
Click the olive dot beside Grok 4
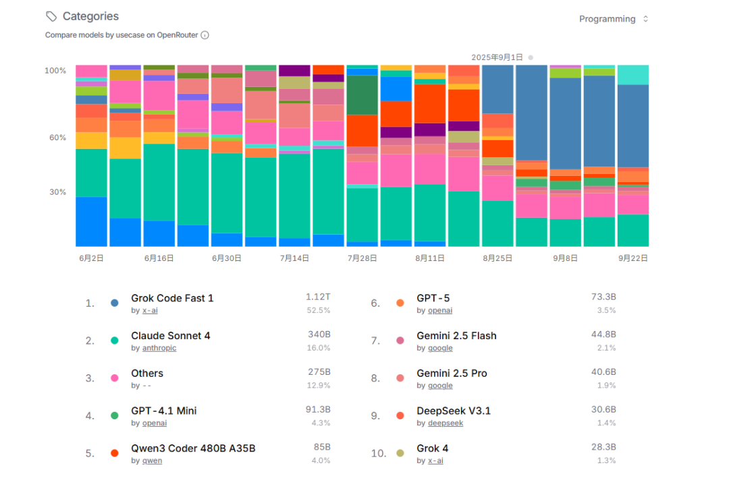click(400, 454)
